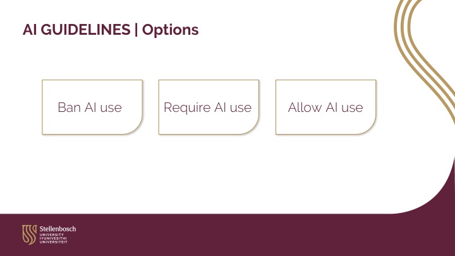Click the "UNIVERSITEIT" text in the logo
Viewport: 455px width, 256px height.
pos(53,241)
